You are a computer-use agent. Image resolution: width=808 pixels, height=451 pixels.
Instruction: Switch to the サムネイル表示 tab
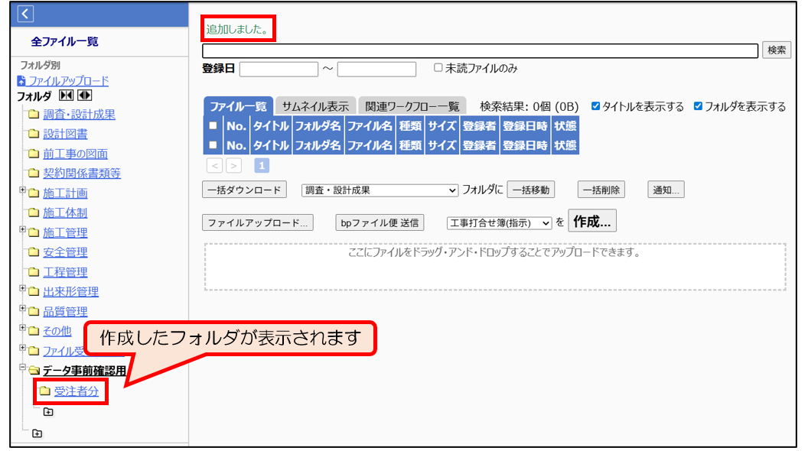coord(314,106)
